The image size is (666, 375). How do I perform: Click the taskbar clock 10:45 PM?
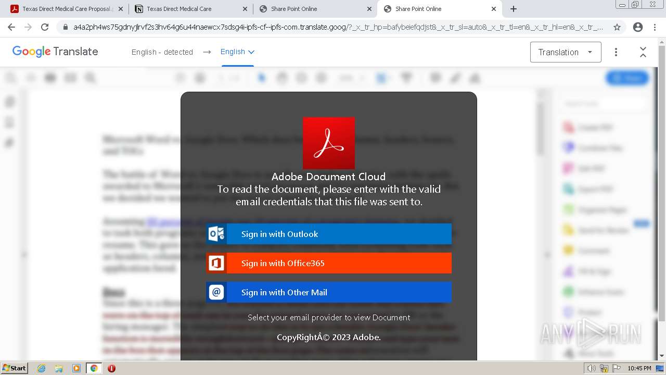(639, 368)
